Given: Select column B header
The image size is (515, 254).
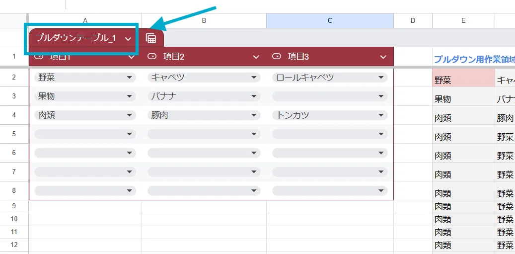Looking at the screenshot, I should click(x=204, y=21).
